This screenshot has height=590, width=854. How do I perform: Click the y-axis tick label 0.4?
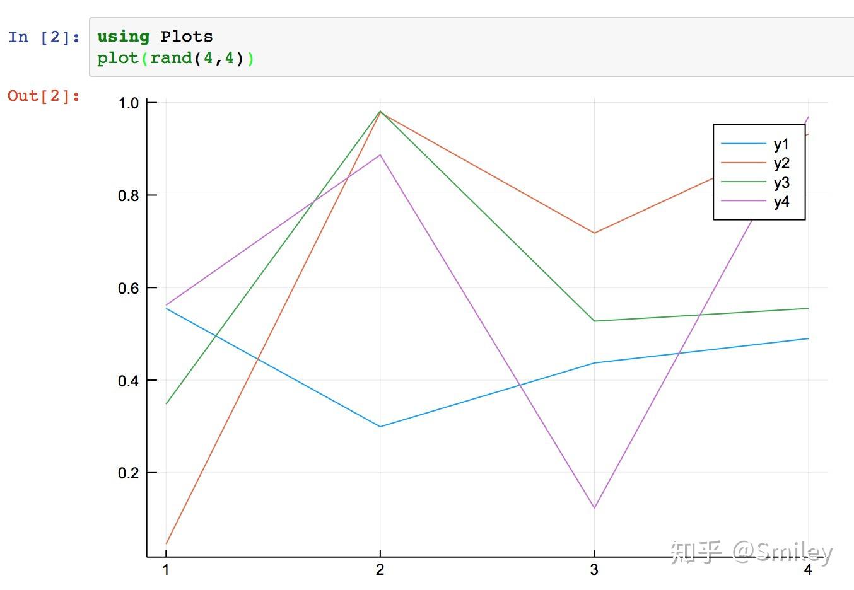point(128,381)
